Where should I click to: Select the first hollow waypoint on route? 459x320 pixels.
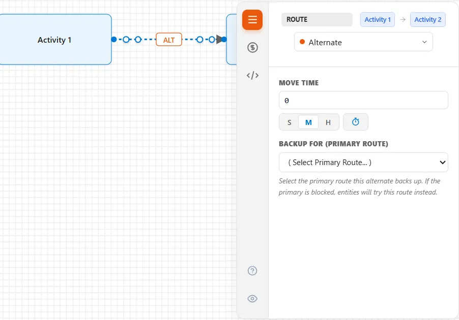[x=126, y=40]
